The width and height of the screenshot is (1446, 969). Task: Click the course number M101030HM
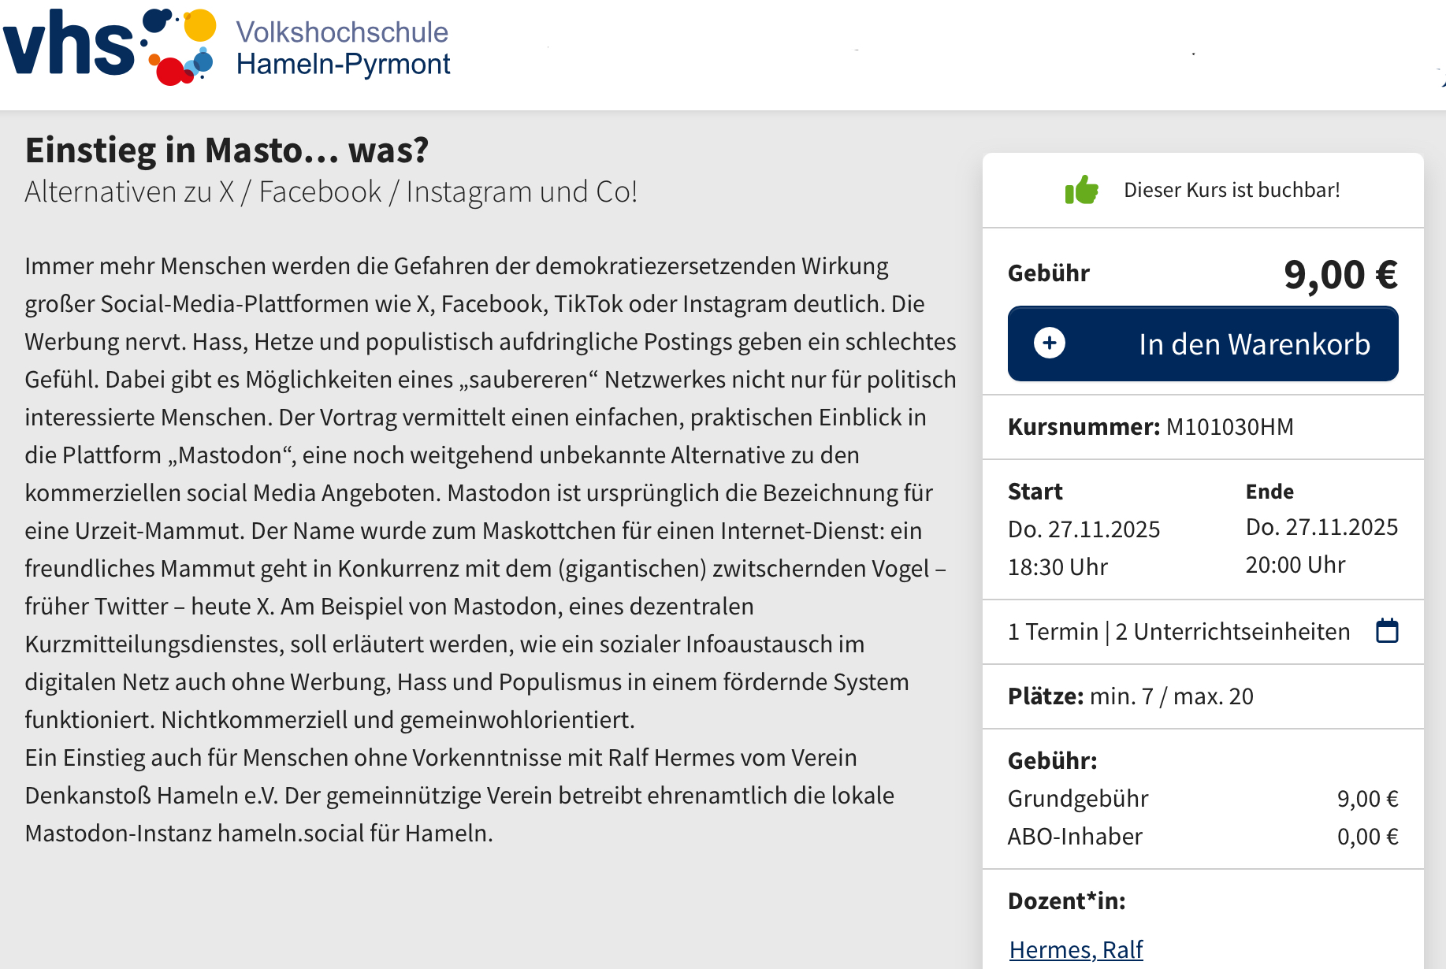(x=1229, y=427)
